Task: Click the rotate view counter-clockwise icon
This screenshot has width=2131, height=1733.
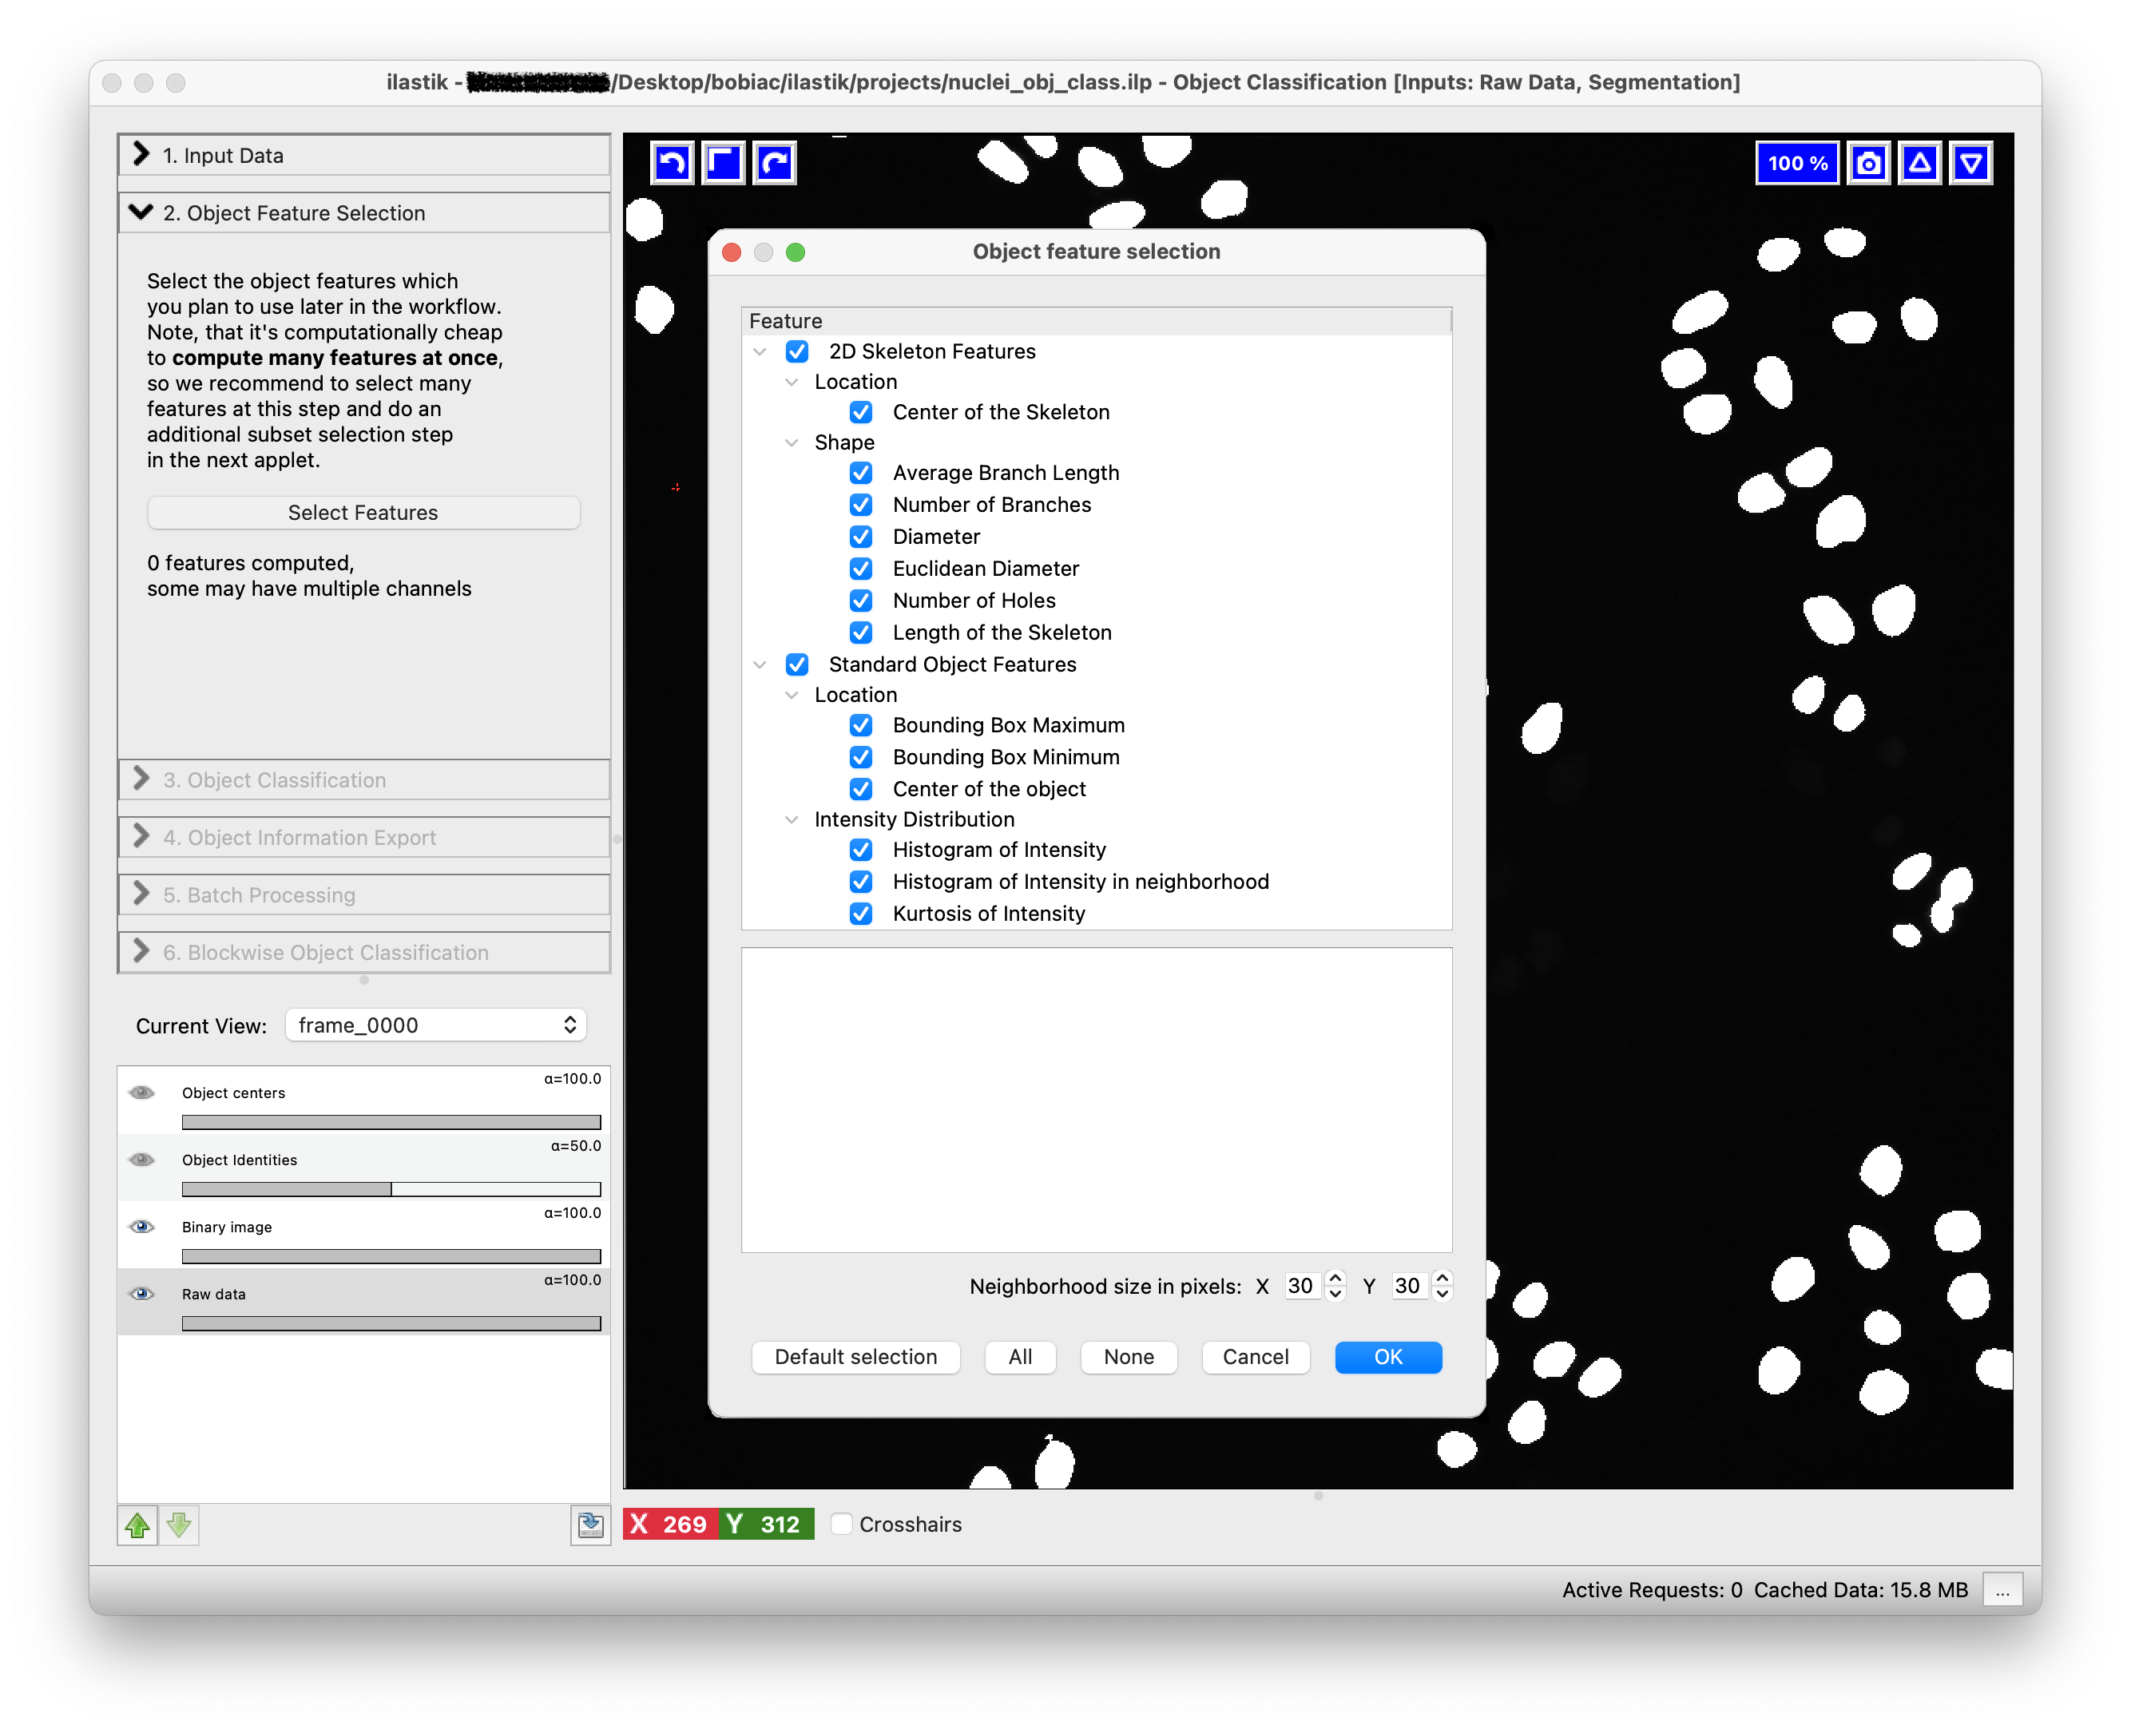Action: [x=672, y=163]
